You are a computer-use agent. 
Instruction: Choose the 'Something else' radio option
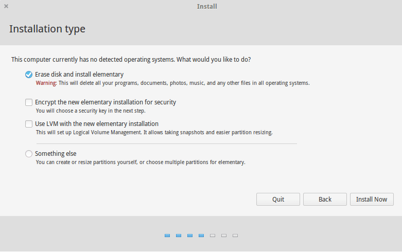tap(29, 154)
